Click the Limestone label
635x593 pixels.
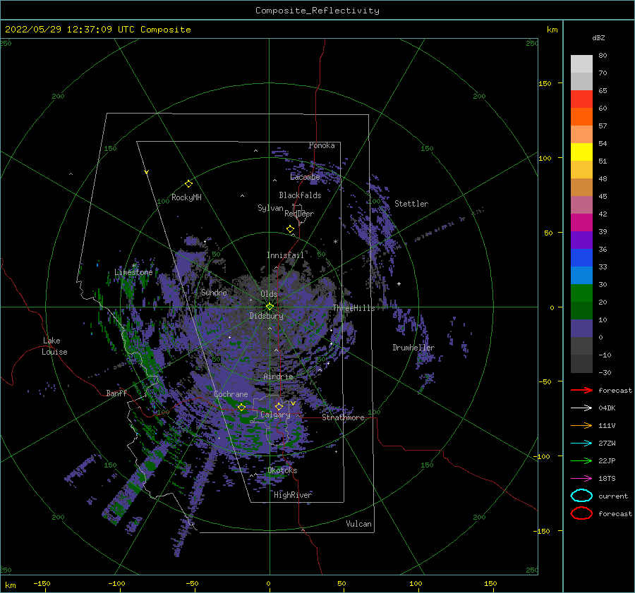[133, 272]
